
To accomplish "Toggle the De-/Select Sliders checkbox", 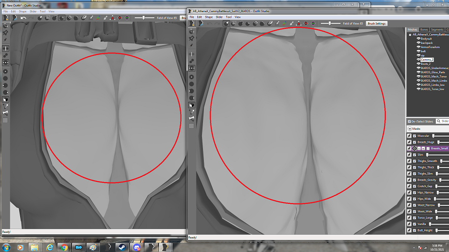I will [409, 121].
